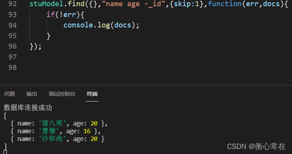Click line number 97 in the gutter

tap(12, 57)
